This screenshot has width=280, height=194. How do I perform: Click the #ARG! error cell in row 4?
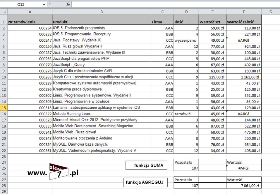tap(244, 40)
